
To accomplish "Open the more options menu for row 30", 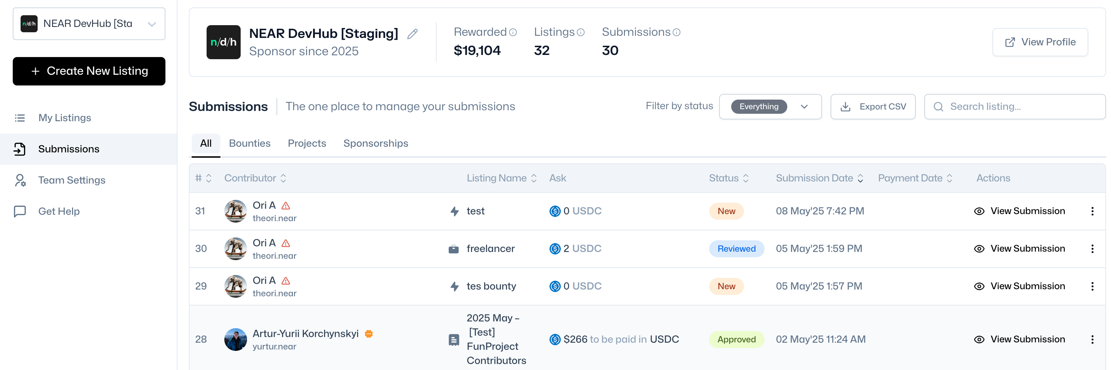I will [x=1092, y=248].
